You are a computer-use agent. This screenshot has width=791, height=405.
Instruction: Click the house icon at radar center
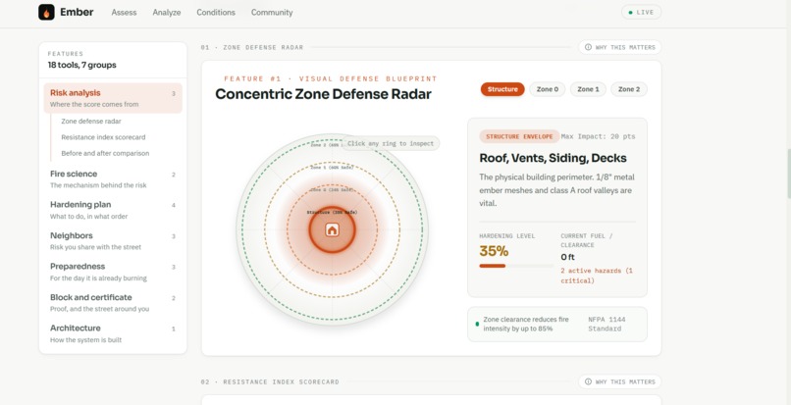[x=332, y=230]
